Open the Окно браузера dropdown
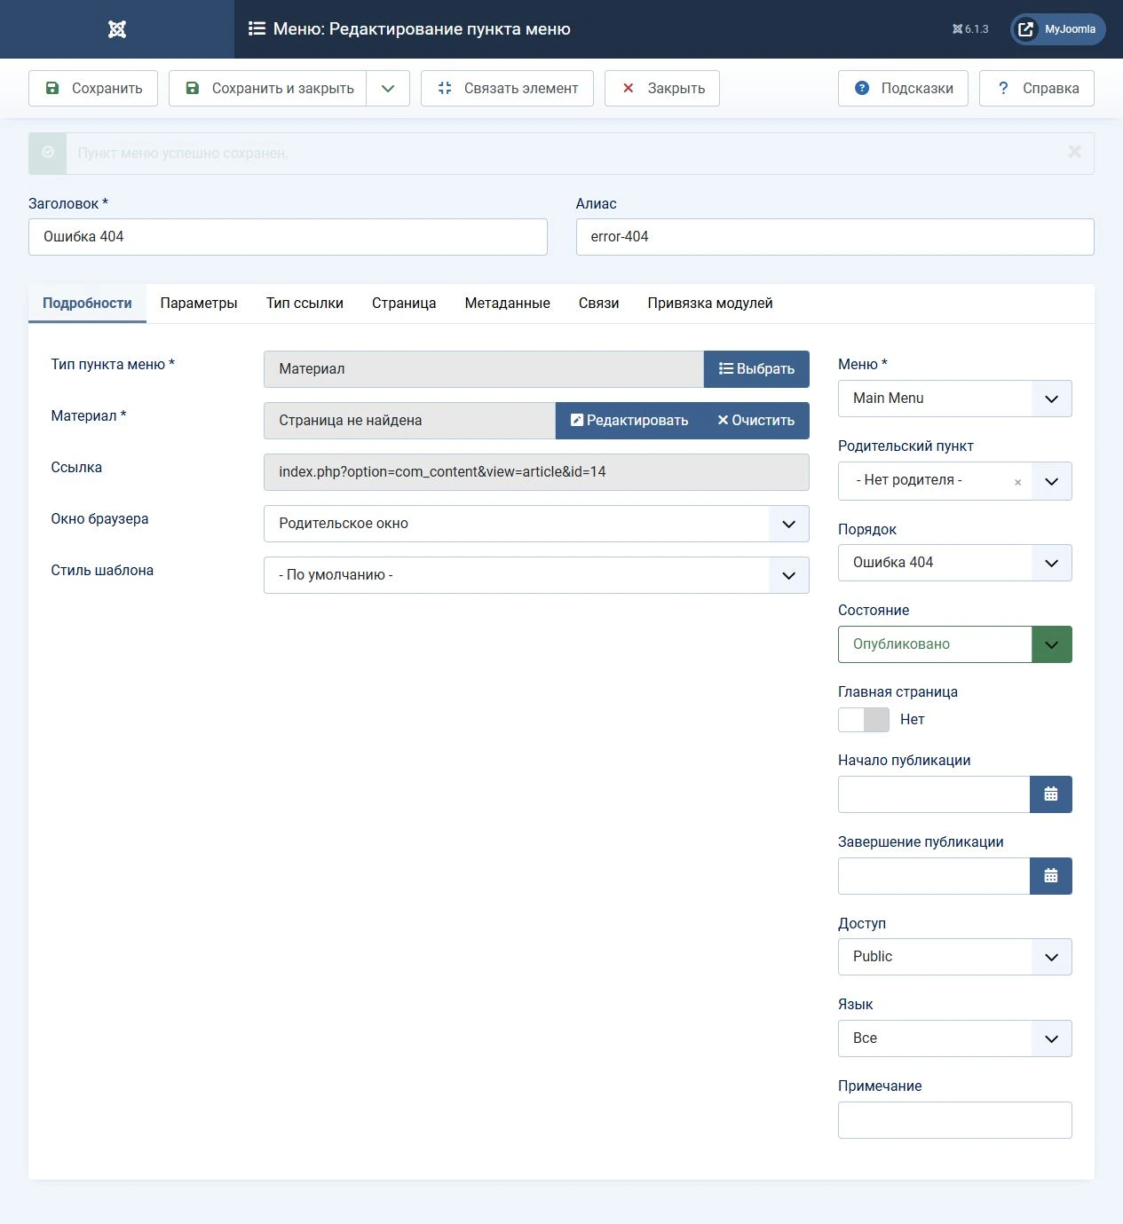 pyautogui.click(x=536, y=524)
